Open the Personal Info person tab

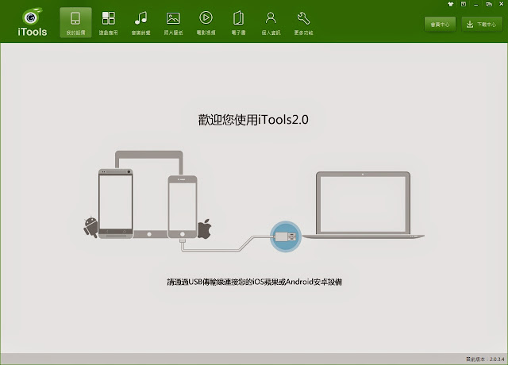pyautogui.click(x=271, y=23)
